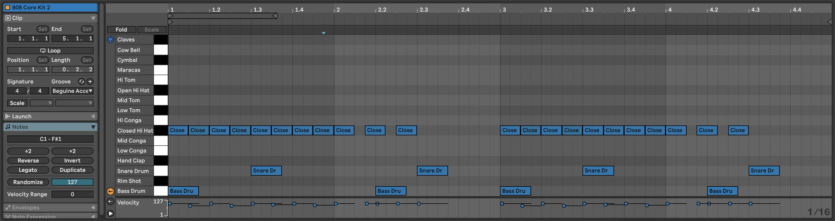Image resolution: width=835 pixels, height=221 pixels.
Task: Click the Velocity Range value field
Action: (x=72, y=194)
